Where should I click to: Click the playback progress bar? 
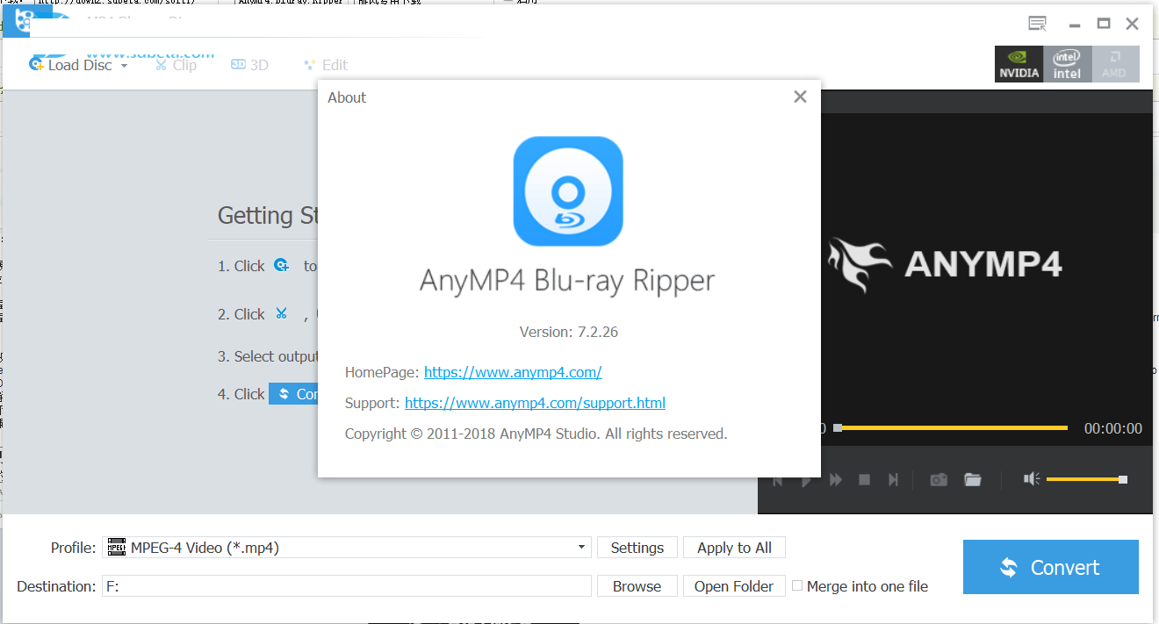[x=950, y=428]
